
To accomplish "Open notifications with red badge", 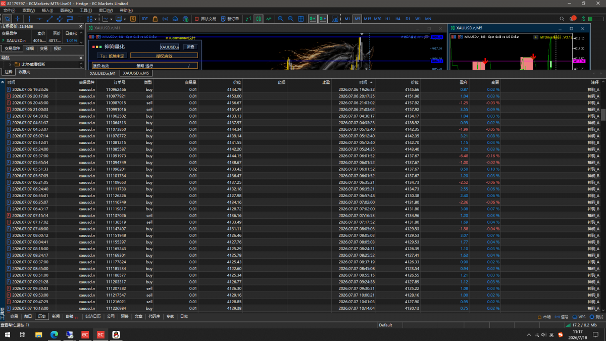I will tap(572, 19).
